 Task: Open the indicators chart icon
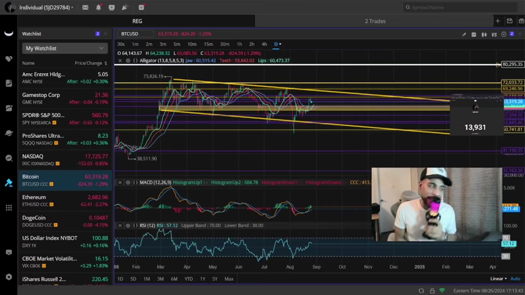pyautogui.click(x=474, y=34)
